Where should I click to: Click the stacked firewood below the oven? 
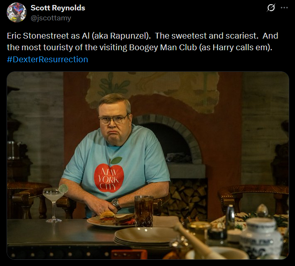[188, 196]
